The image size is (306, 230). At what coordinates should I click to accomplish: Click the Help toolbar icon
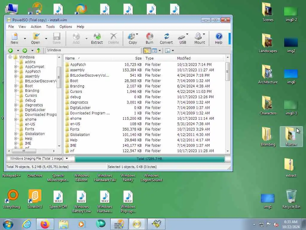tap(219, 39)
